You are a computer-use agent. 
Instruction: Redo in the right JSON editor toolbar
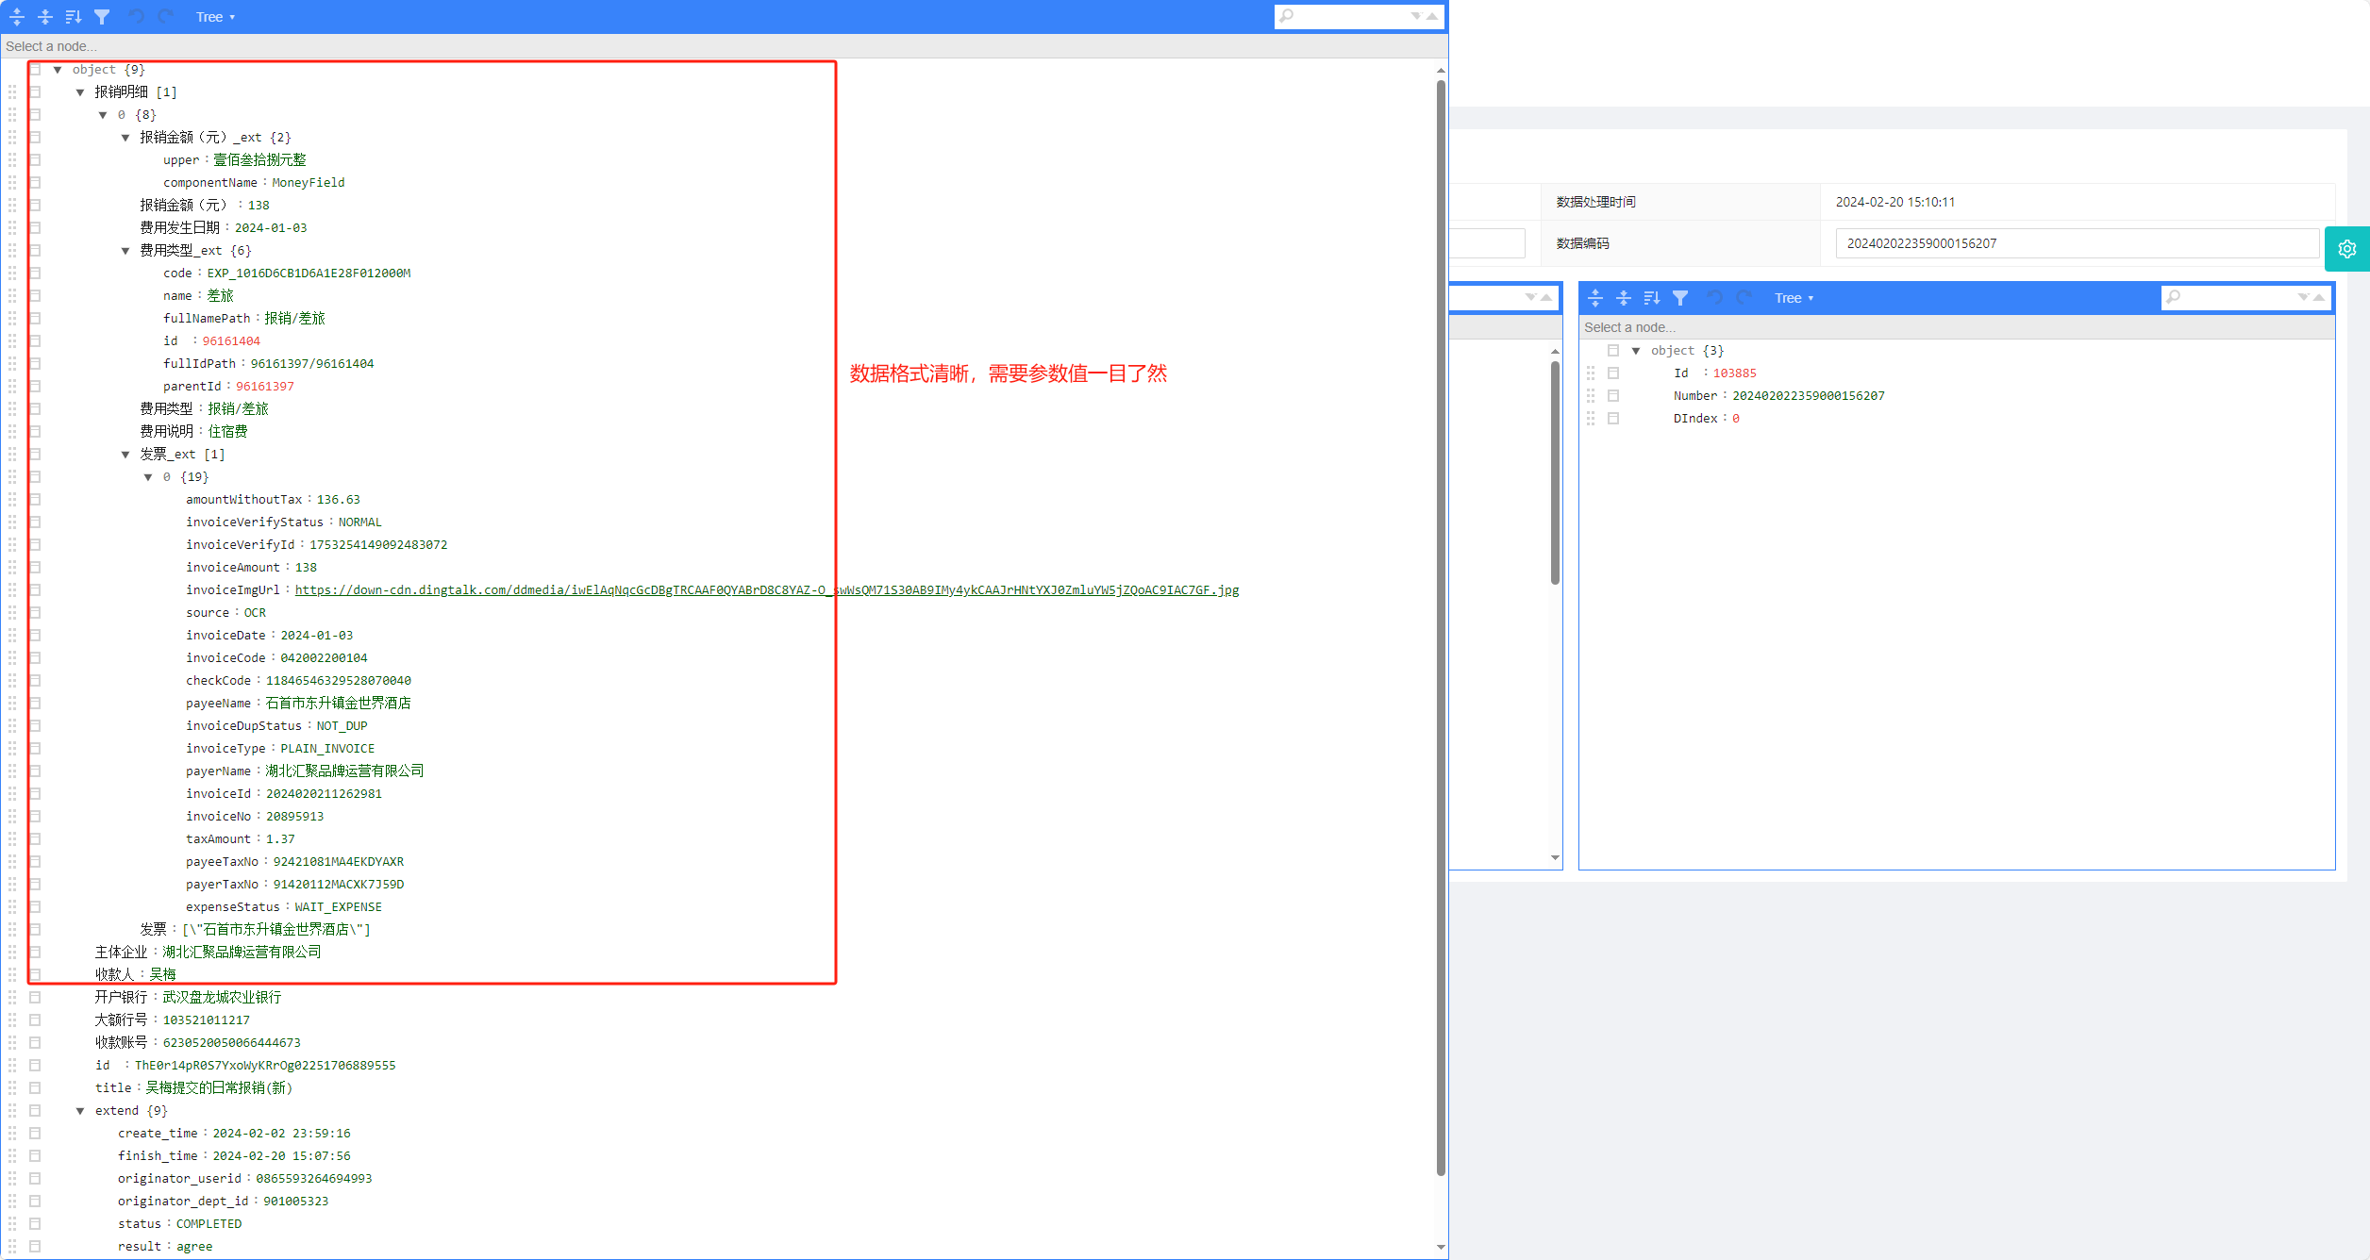click(1744, 298)
